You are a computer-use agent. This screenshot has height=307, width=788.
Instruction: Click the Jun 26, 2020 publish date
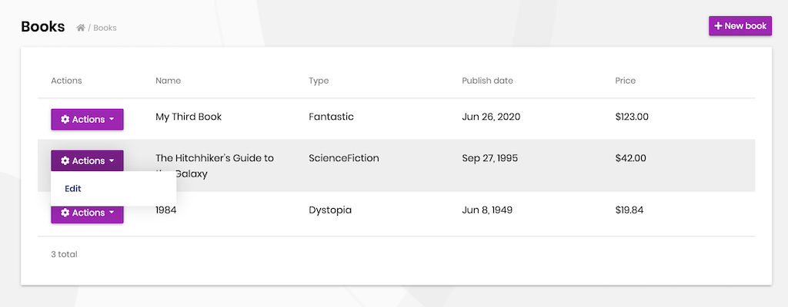pyautogui.click(x=491, y=117)
